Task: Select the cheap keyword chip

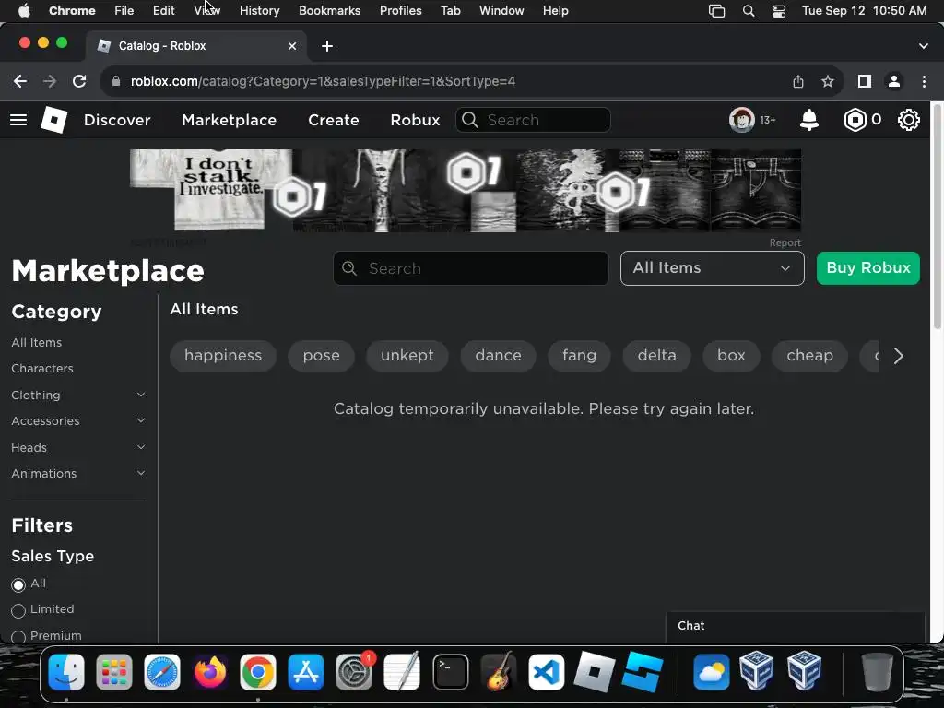Action: click(x=809, y=356)
